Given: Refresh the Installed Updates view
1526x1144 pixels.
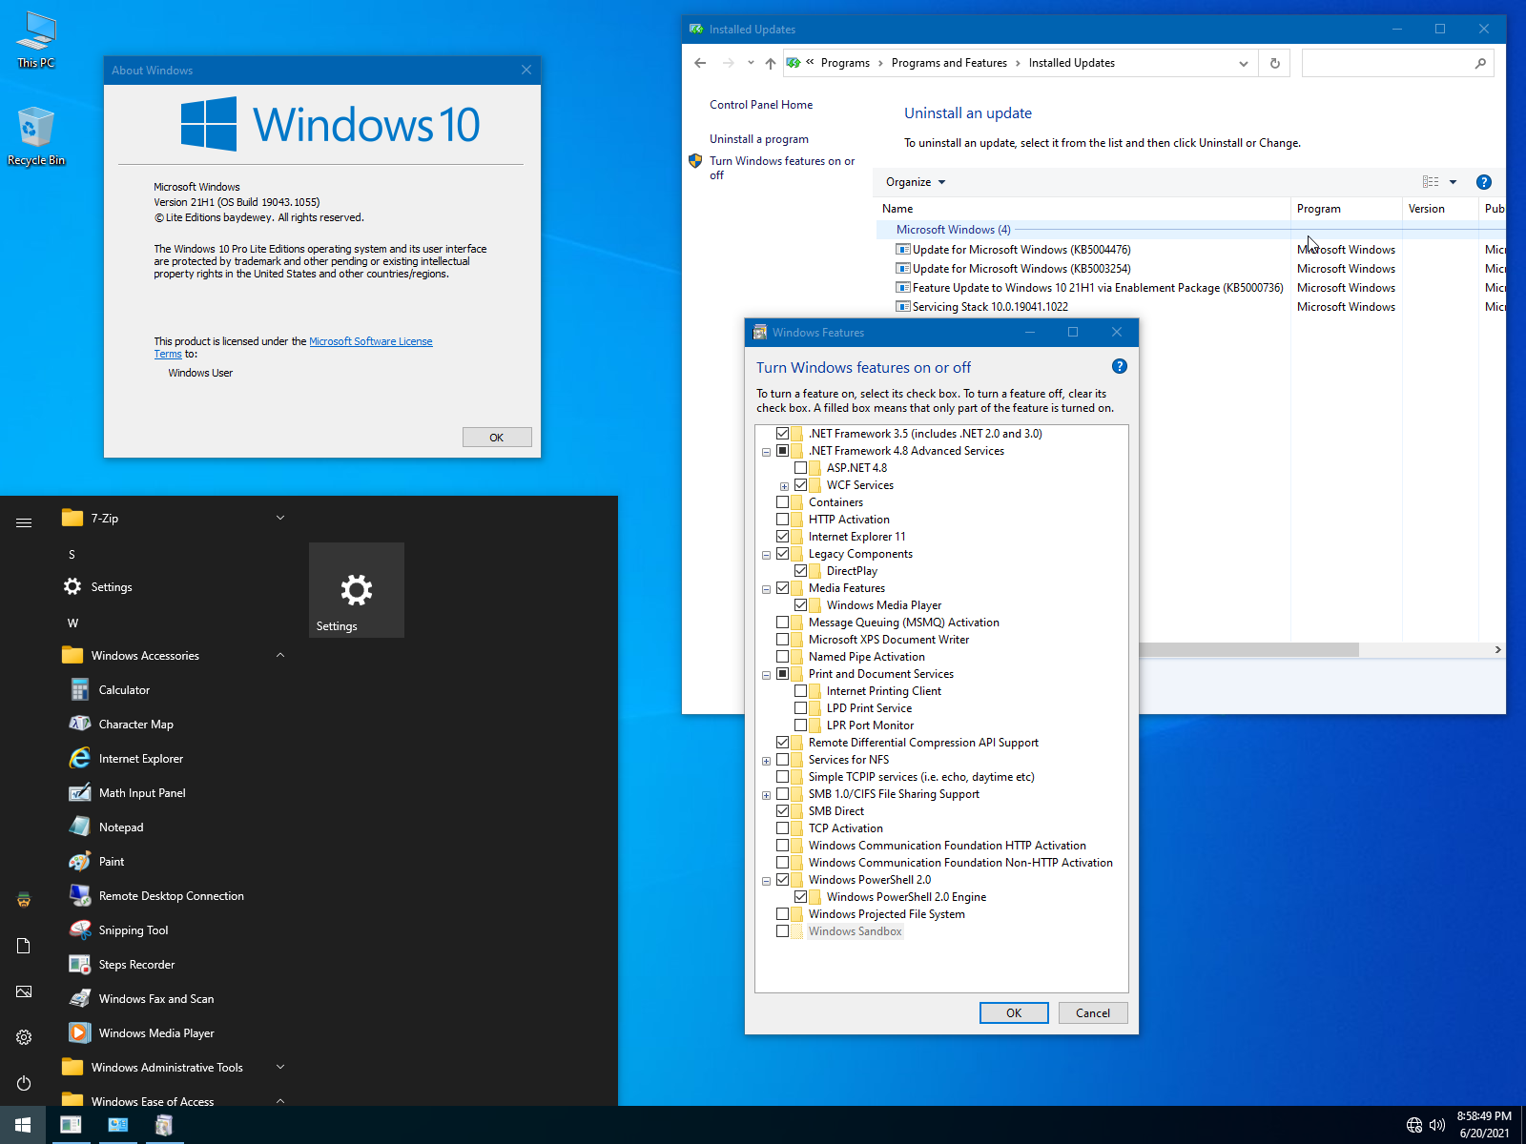Looking at the screenshot, I should point(1274,63).
